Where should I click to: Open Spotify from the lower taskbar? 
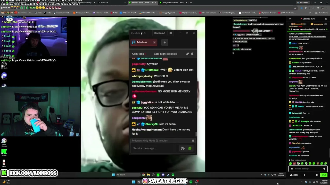(191, 182)
